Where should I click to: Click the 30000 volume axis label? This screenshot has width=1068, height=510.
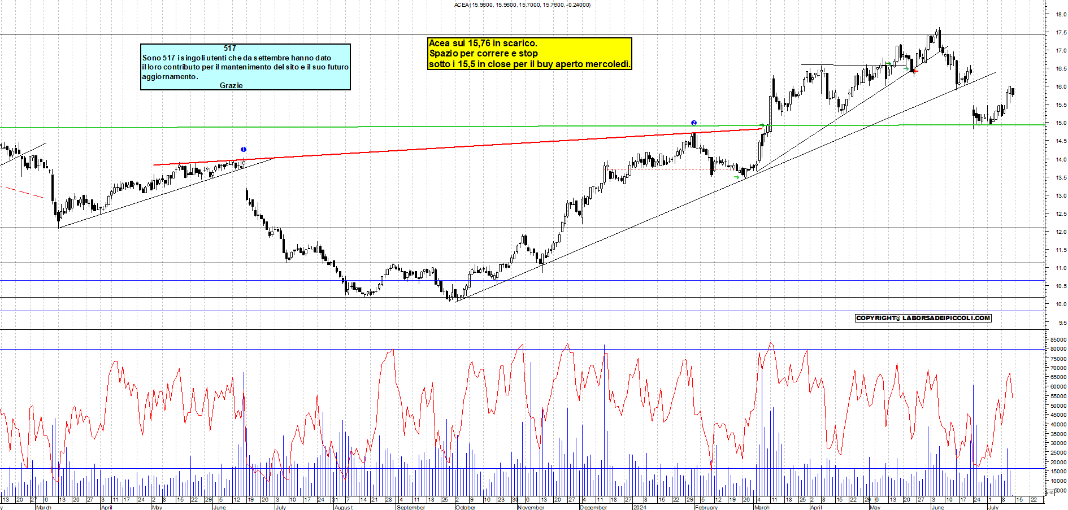pyautogui.click(x=1058, y=443)
